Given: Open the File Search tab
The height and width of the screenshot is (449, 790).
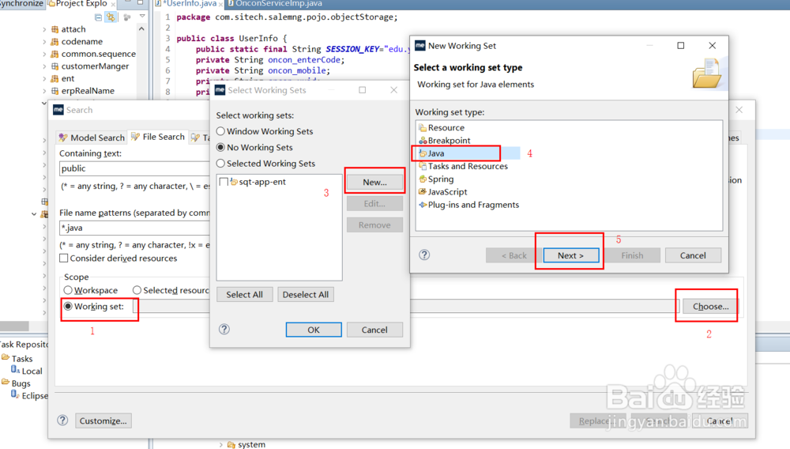Looking at the screenshot, I should [158, 137].
